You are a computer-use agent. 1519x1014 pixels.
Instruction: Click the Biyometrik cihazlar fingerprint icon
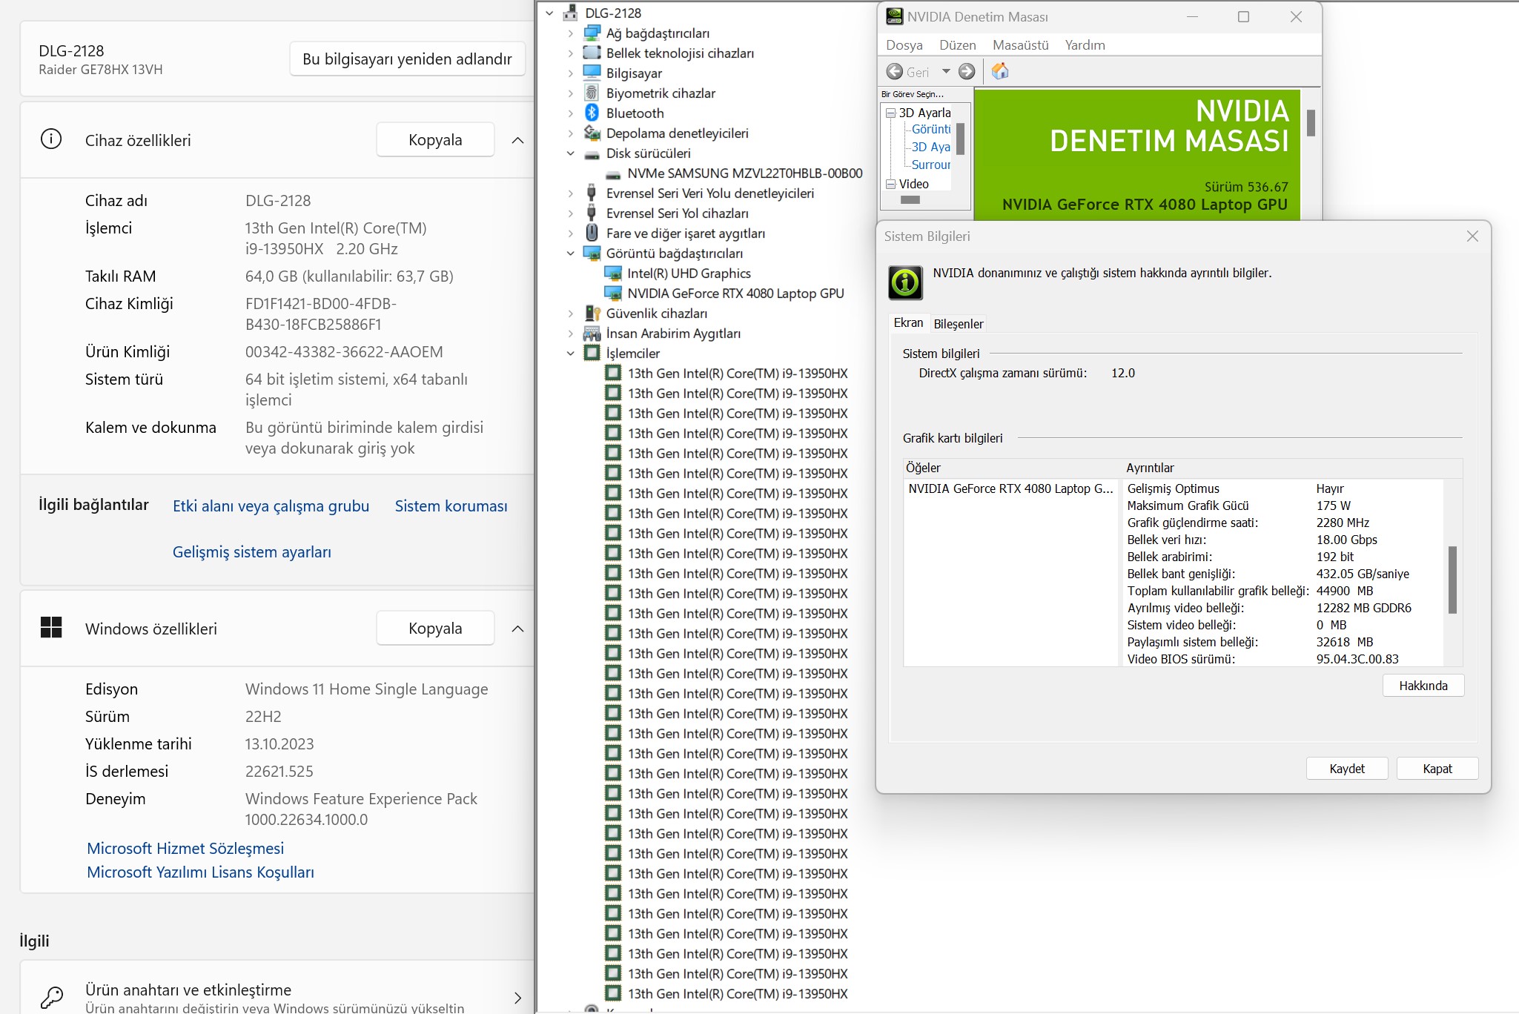click(x=592, y=93)
